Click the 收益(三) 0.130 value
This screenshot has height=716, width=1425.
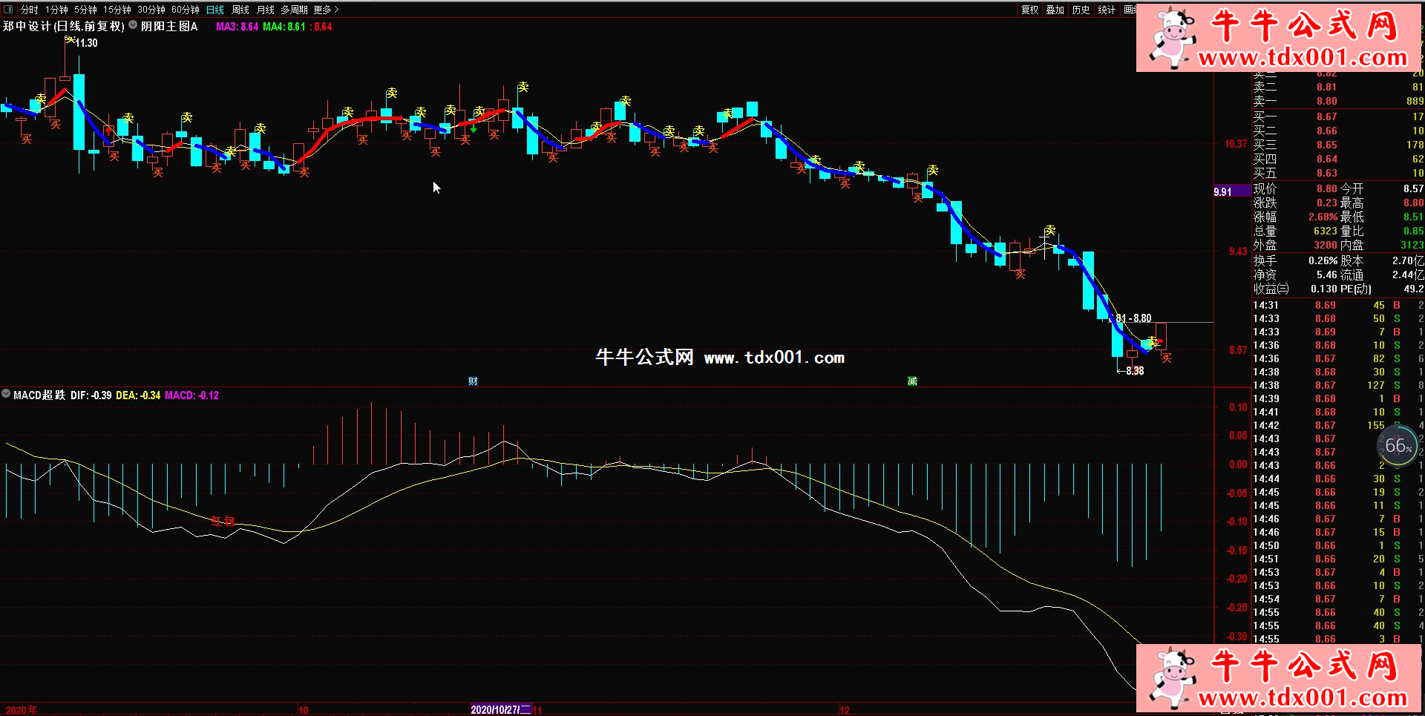1324,289
